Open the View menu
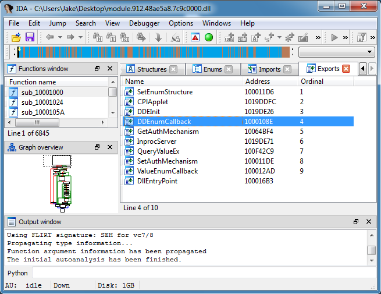This screenshot has width=381, height=294. [x=112, y=23]
